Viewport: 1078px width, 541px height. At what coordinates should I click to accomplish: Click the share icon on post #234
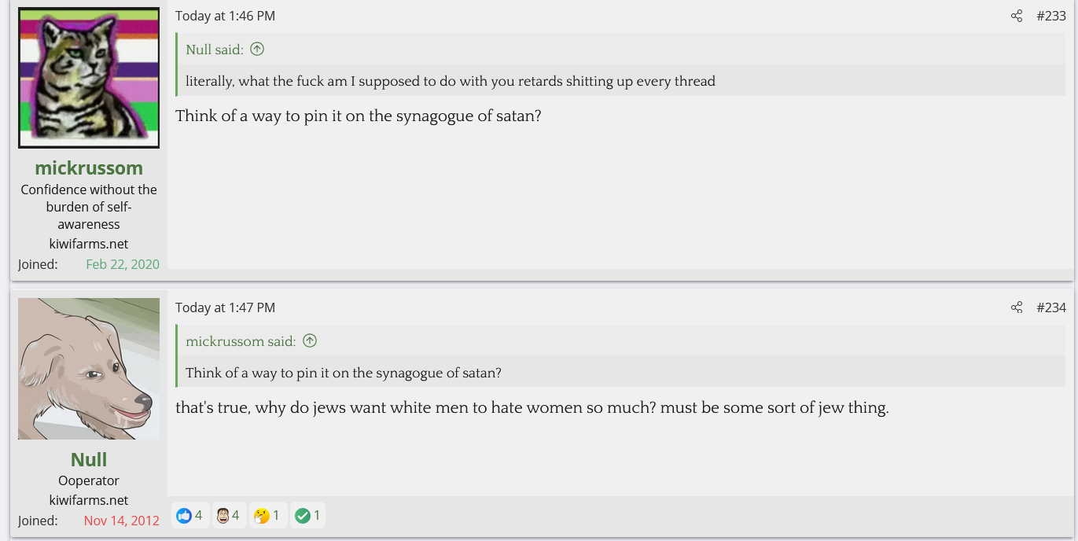point(1017,307)
